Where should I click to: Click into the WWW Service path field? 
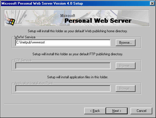[x=63, y=43]
